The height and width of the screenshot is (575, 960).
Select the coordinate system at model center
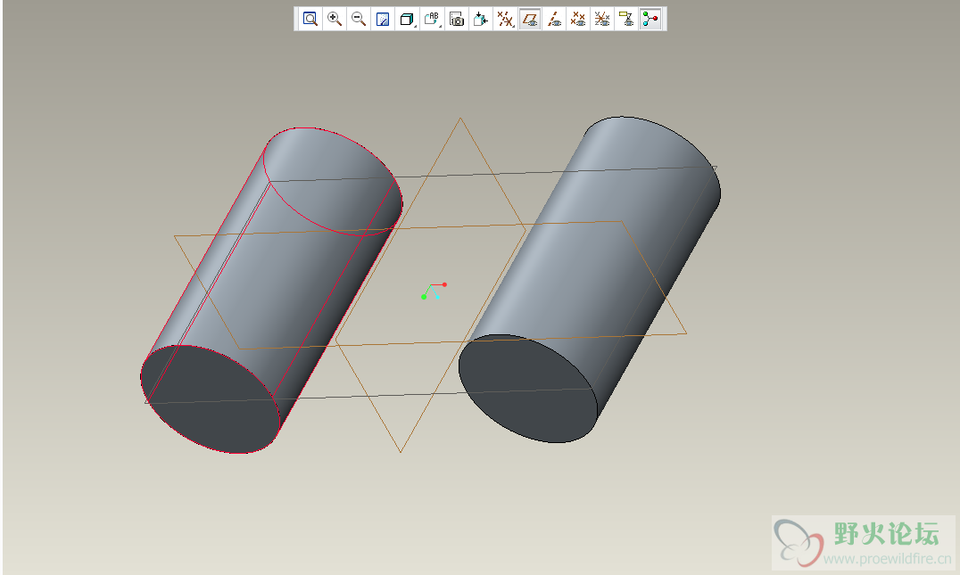click(434, 292)
